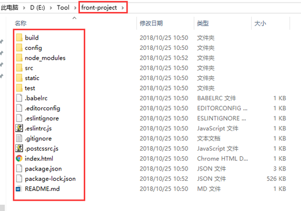Image resolution: width=301 pixels, height=211 pixels.
Task: Click the Chrome icon of index.html
Action: point(19,158)
